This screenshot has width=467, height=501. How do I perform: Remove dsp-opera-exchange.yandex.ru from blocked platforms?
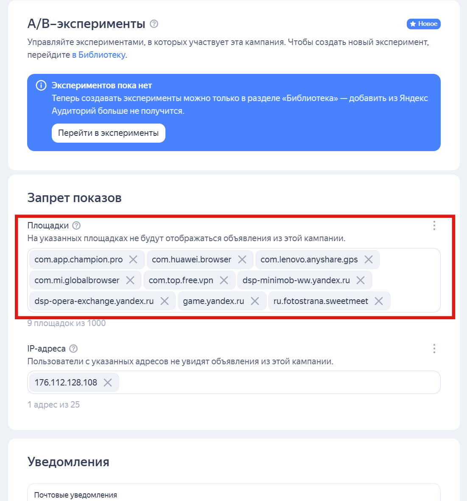(165, 301)
